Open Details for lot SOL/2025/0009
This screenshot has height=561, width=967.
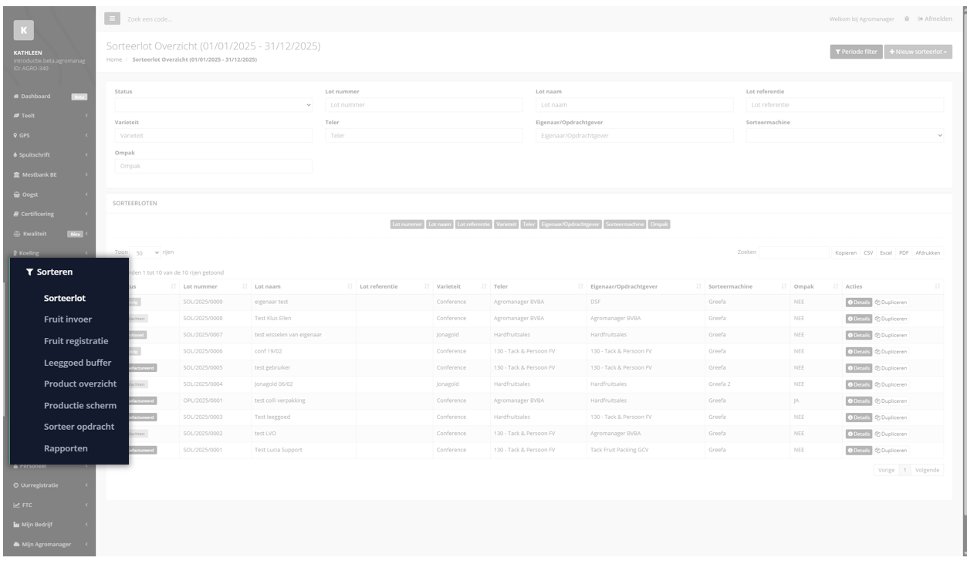(x=858, y=302)
